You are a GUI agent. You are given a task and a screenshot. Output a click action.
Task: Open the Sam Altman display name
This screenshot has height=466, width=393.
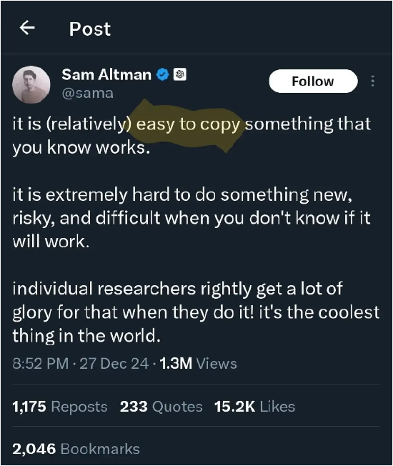click(x=106, y=74)
